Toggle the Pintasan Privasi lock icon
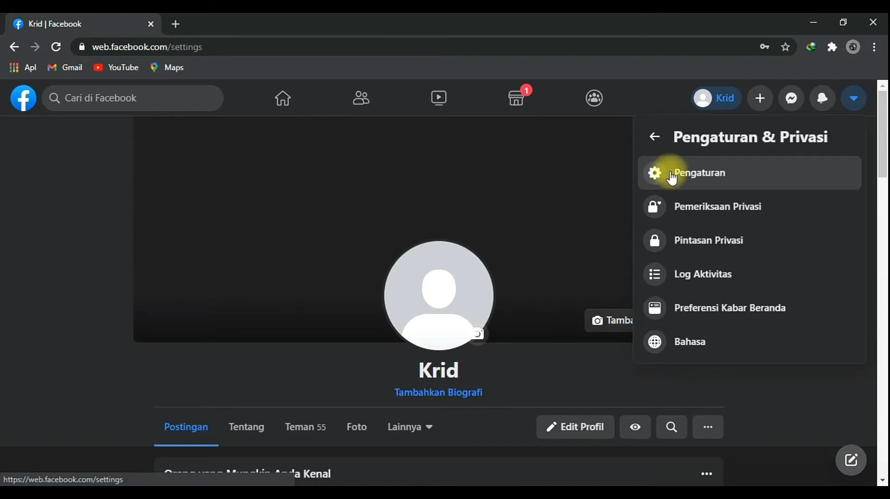This screenshot has width=890, height=499. click(x=654, y=239)
